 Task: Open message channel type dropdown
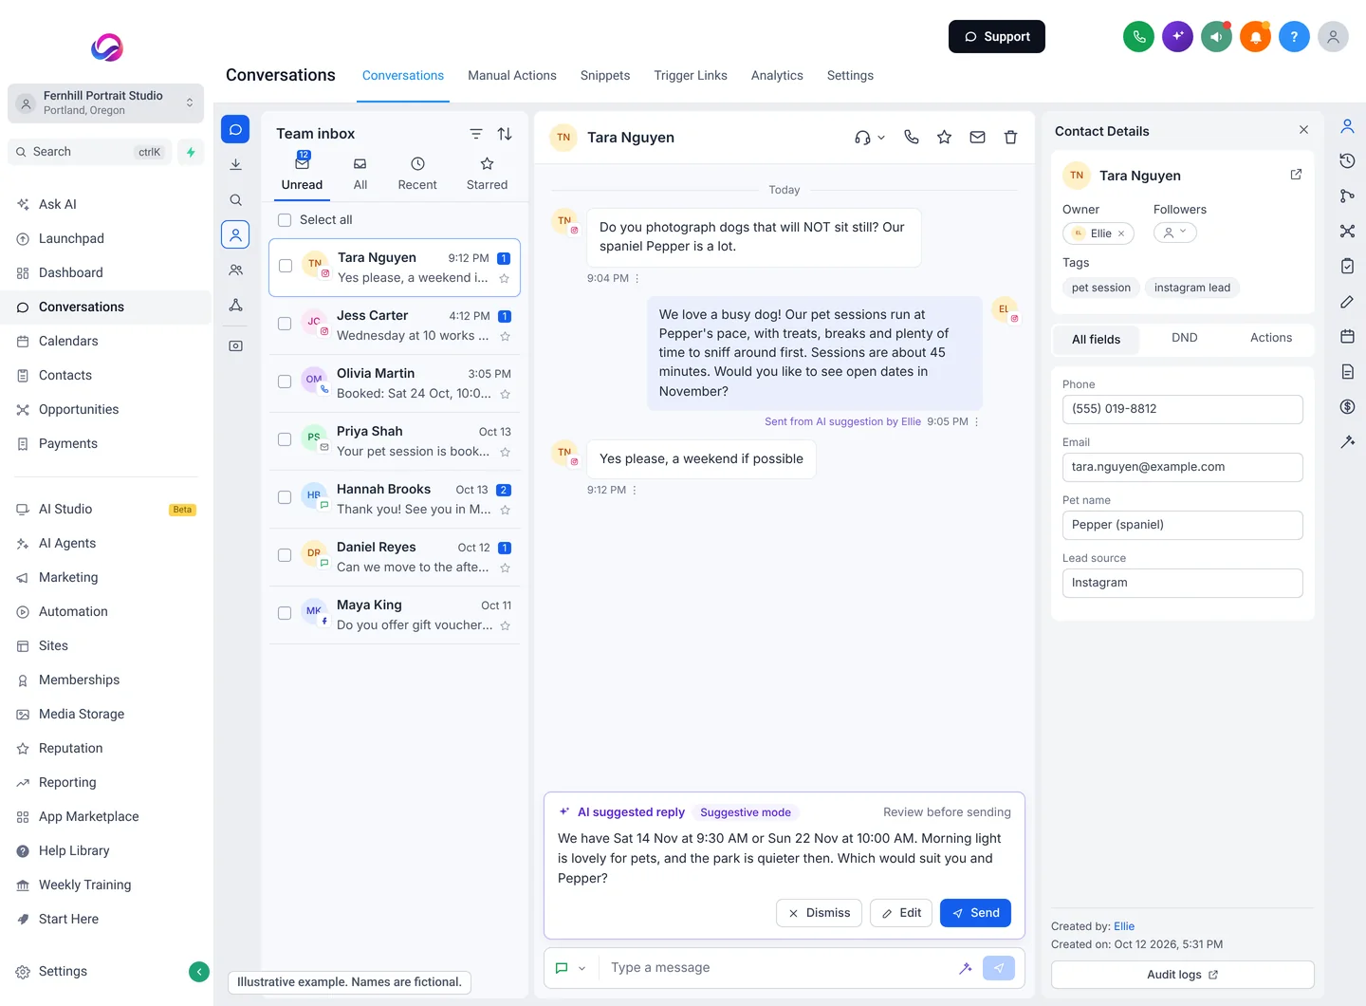point(570,968)
